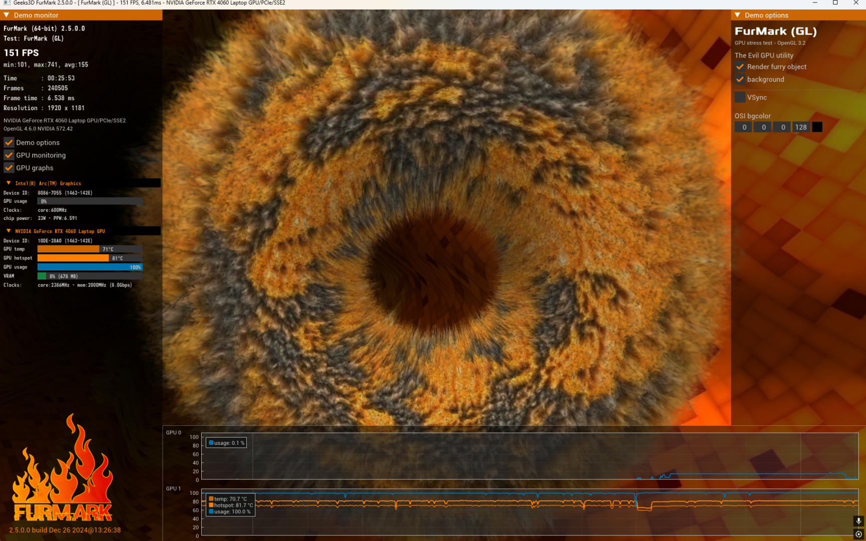866x541 pixels.
Task: Uncheck the Demo options checkbox in monitor panel
Action: click(9, 142)
